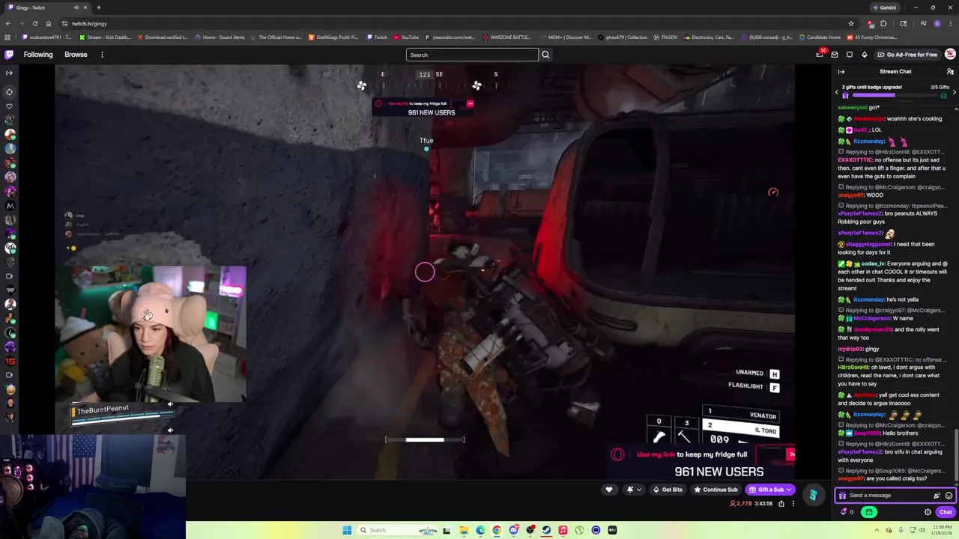
Task: Open a new browser tab
Action: pyautogui.click(x=98, y=7)
